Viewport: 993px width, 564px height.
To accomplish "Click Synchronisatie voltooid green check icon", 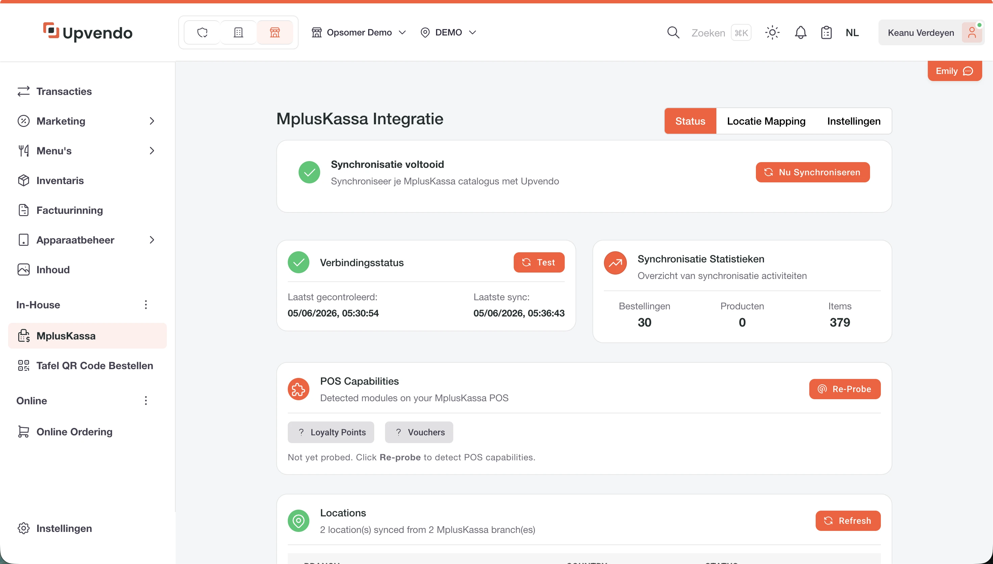I will click(x=309, y=172).
